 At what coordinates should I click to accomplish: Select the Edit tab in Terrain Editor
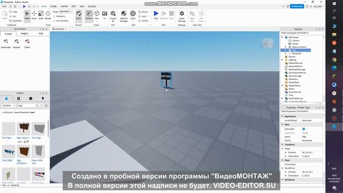coord(41,33)
